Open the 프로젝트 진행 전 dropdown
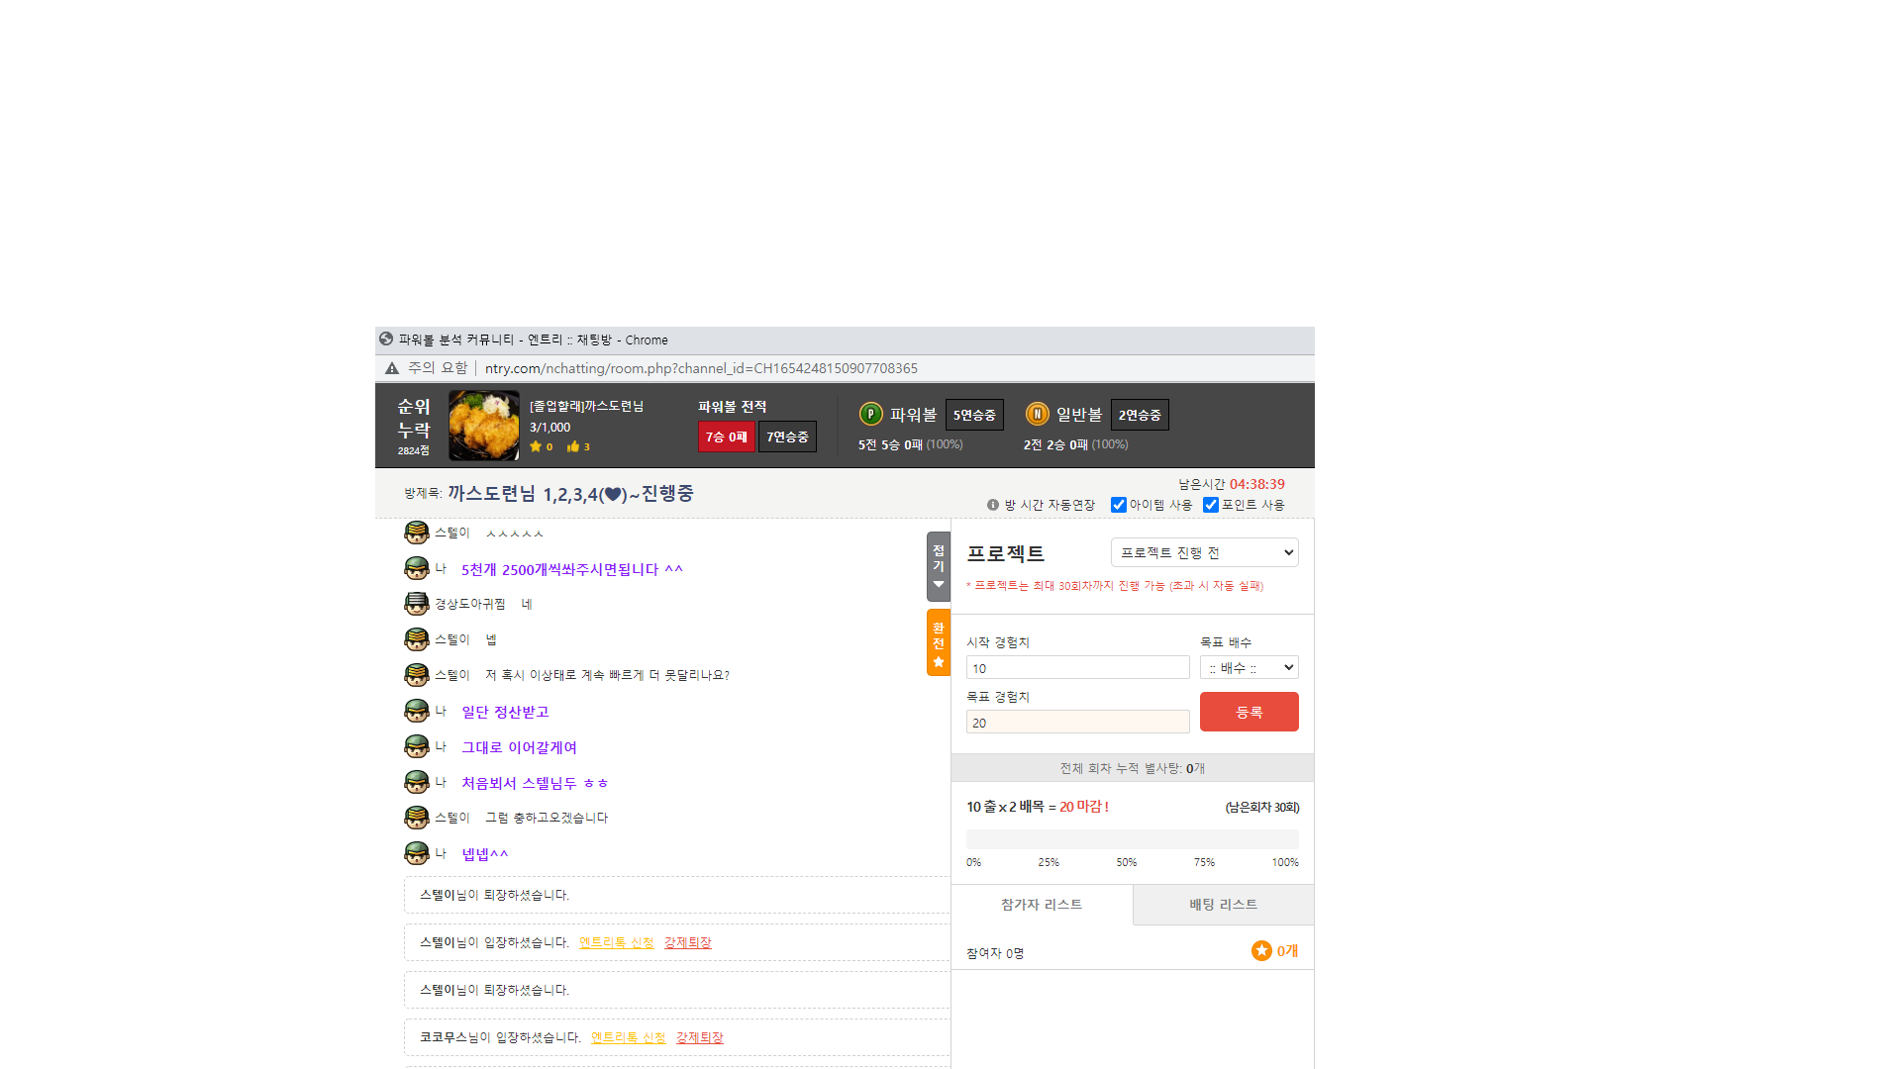 [x=1204, y=552]
